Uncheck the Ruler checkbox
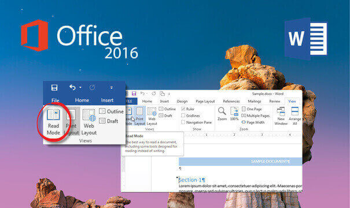 [183, 109]
